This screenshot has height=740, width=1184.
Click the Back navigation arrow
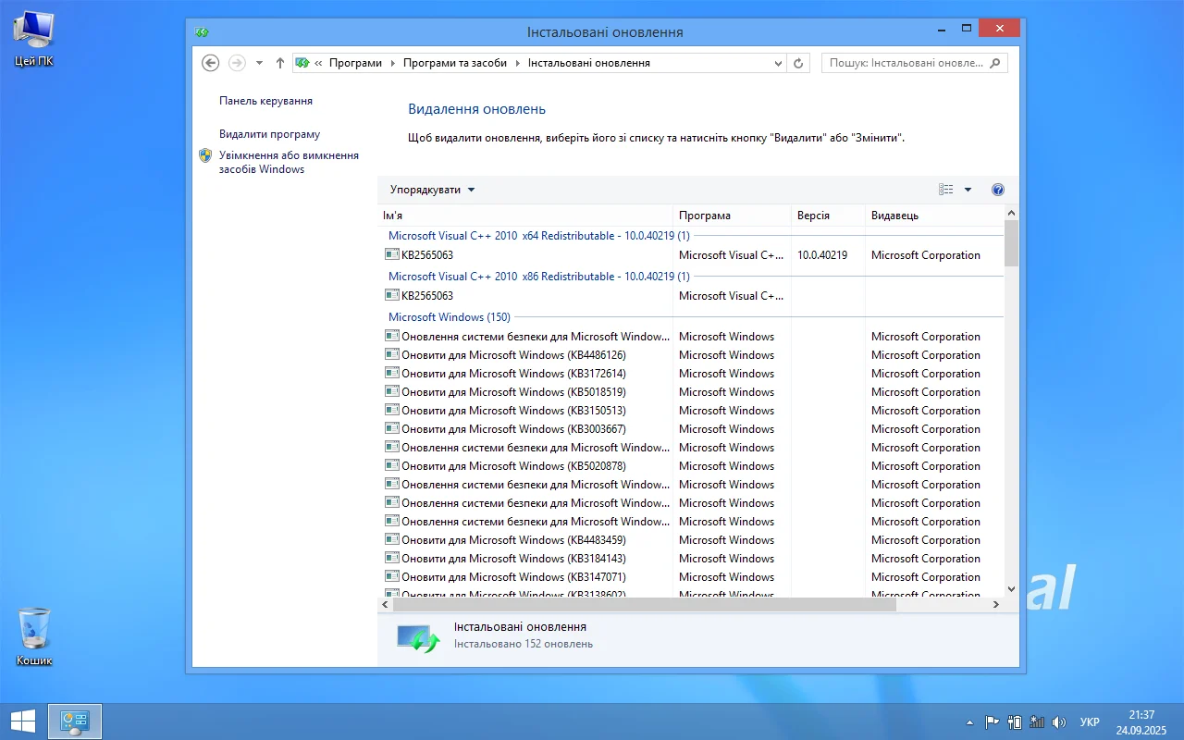(x=211, y=63)
